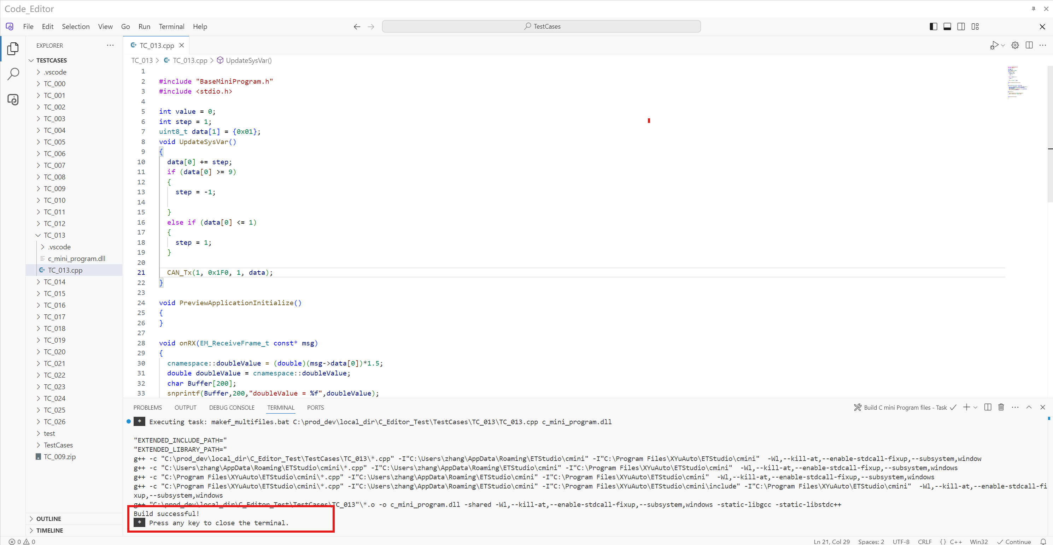Toggle the bottom panel visibility
Image resolution: width=1053 pixels, height=545 pixels.
(x=947, y=26)
